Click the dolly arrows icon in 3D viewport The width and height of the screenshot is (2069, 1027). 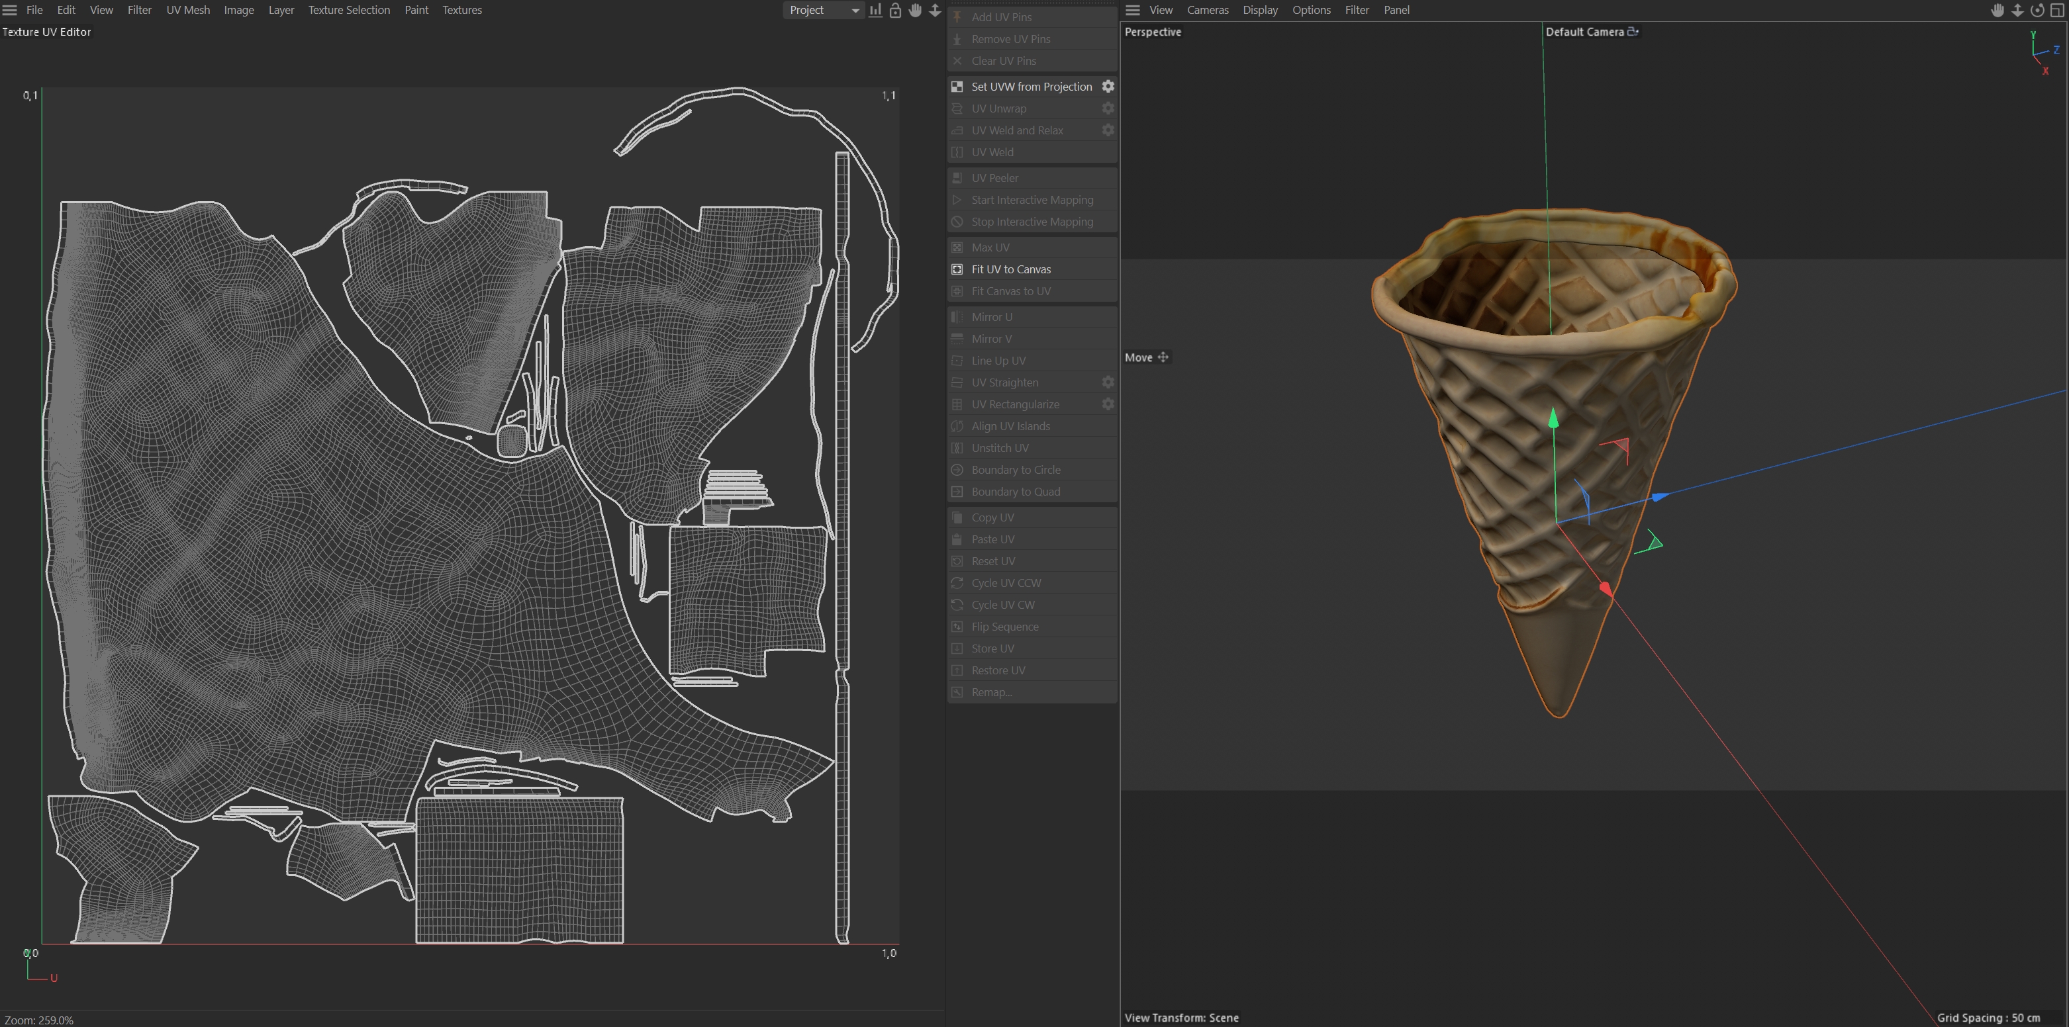2017,10
